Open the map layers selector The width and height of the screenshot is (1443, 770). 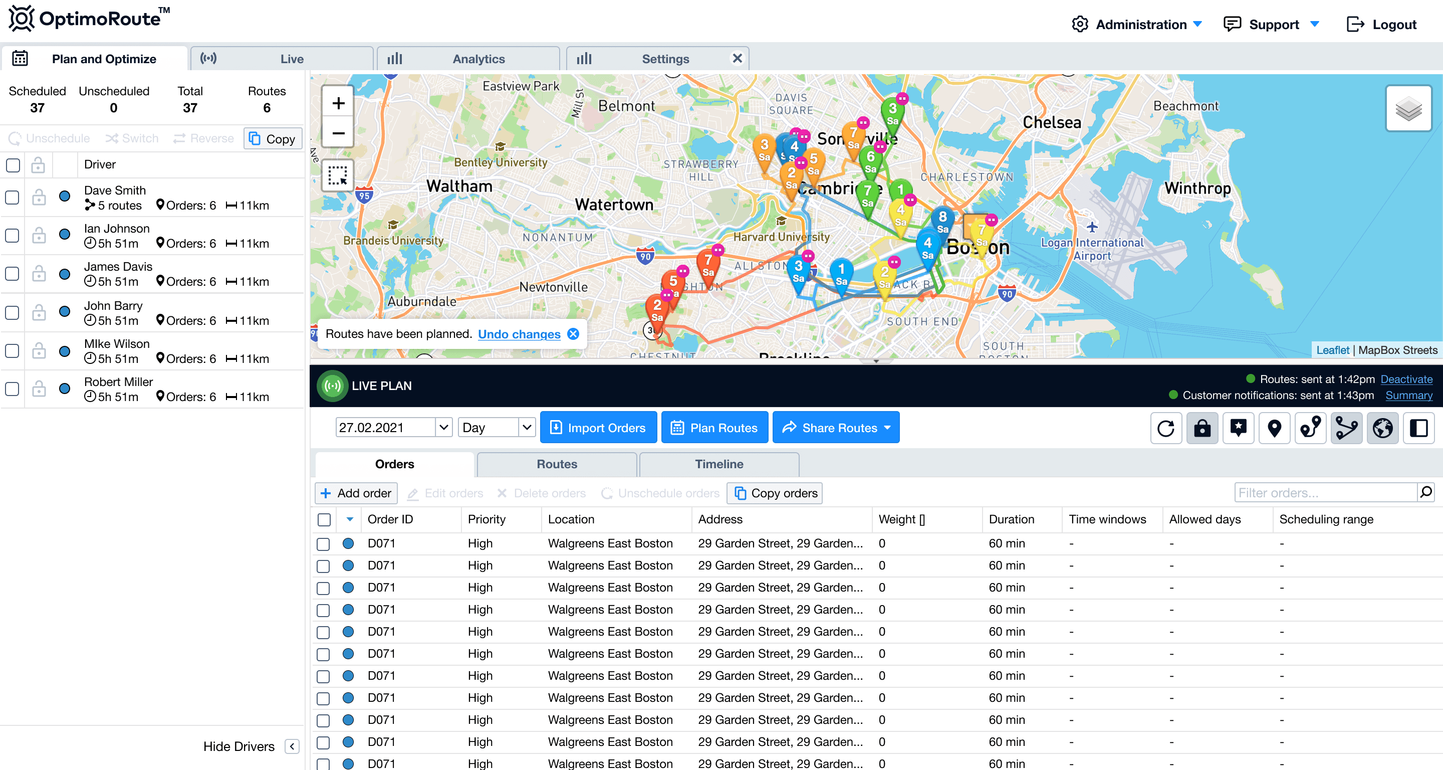point(1408,109)
